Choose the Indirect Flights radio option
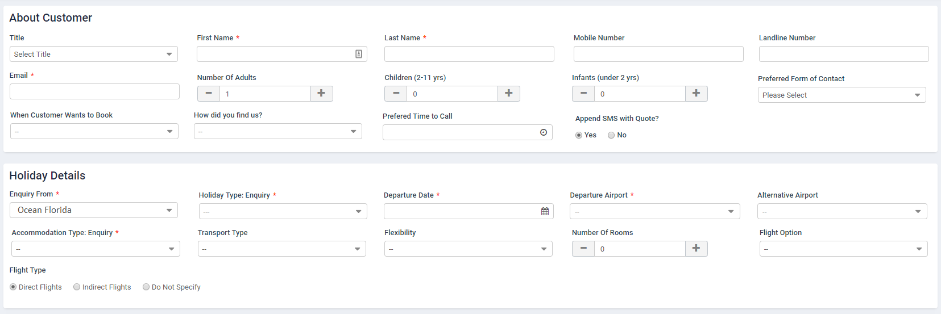 click(77, 287)
